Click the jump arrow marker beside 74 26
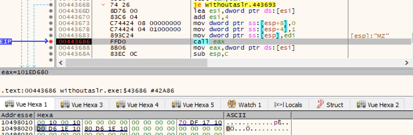413x135 pixels. pyautogui.click(x=103, y=5)
